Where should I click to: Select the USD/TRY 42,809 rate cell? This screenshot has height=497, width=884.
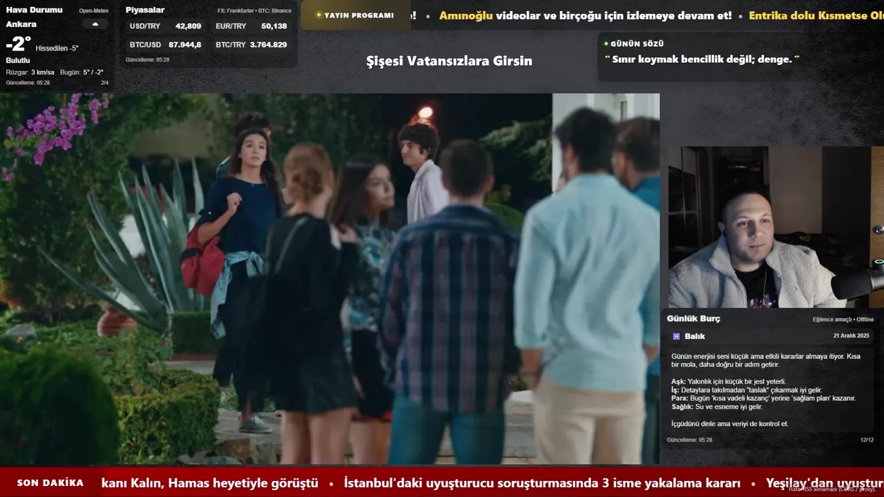pyautogui.click(x=165, y=26)
